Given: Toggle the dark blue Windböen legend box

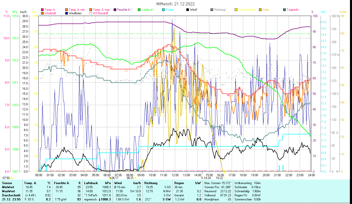Looking at the screenshot, I should (x=67, y=13).
